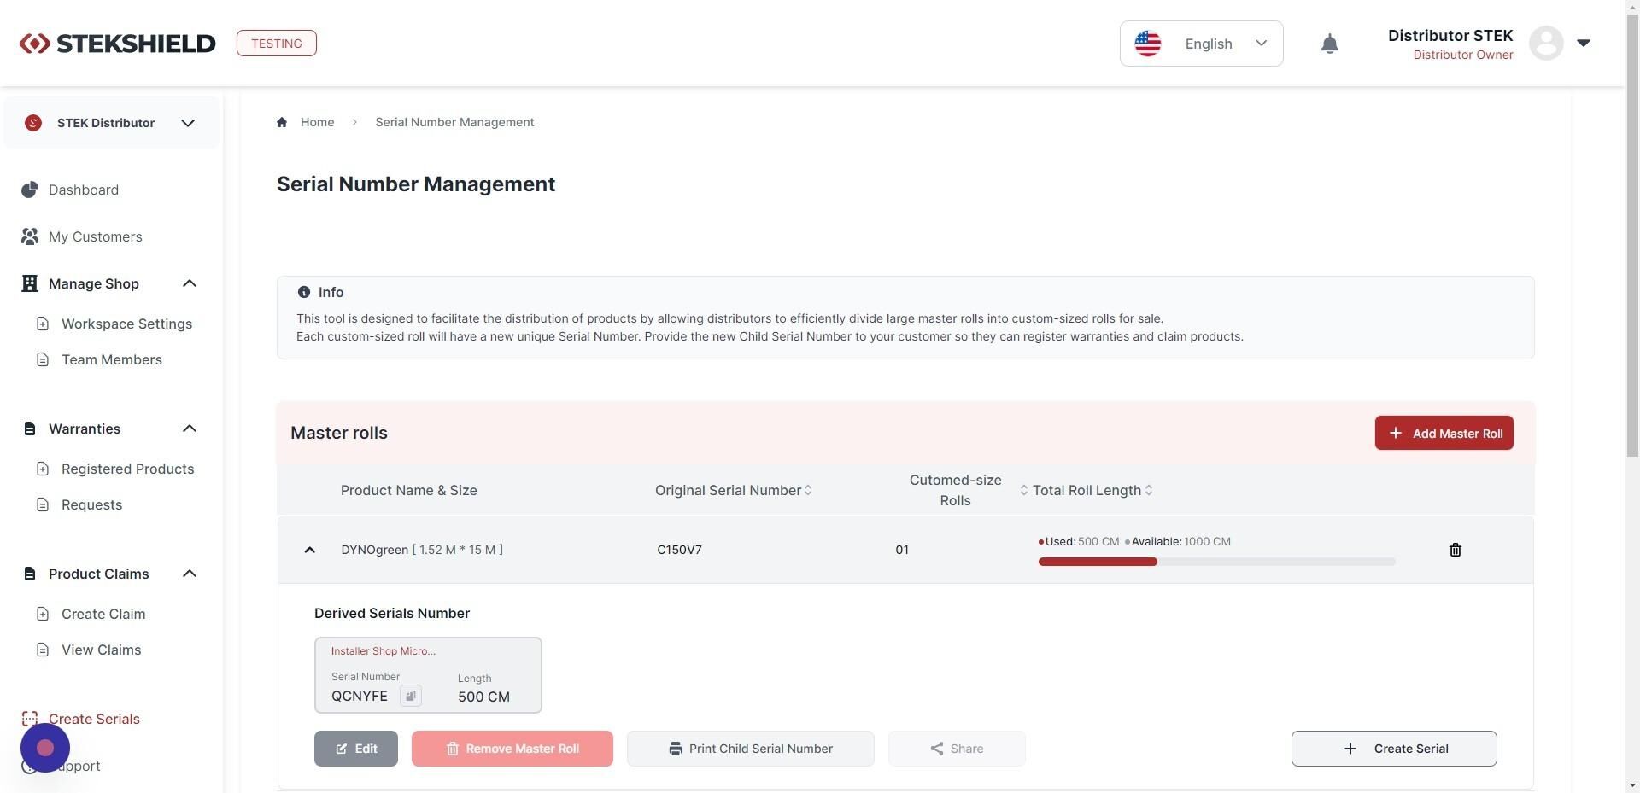The image size is (1640, 793).
Task: Click the STEKSHIELD logo
Action: [117, 44]
